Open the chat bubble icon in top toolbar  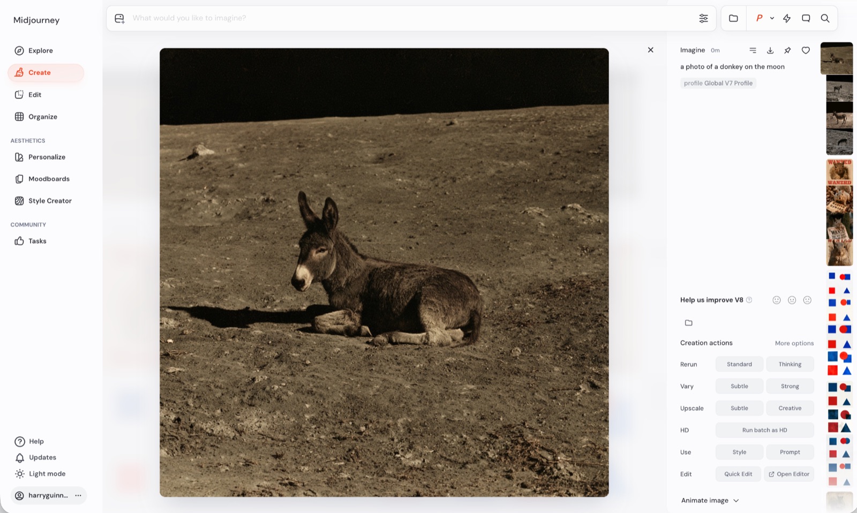pos(806,18)
